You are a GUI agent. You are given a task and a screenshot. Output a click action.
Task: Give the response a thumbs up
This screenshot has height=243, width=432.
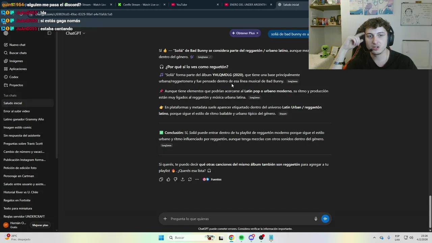(168, 179)
